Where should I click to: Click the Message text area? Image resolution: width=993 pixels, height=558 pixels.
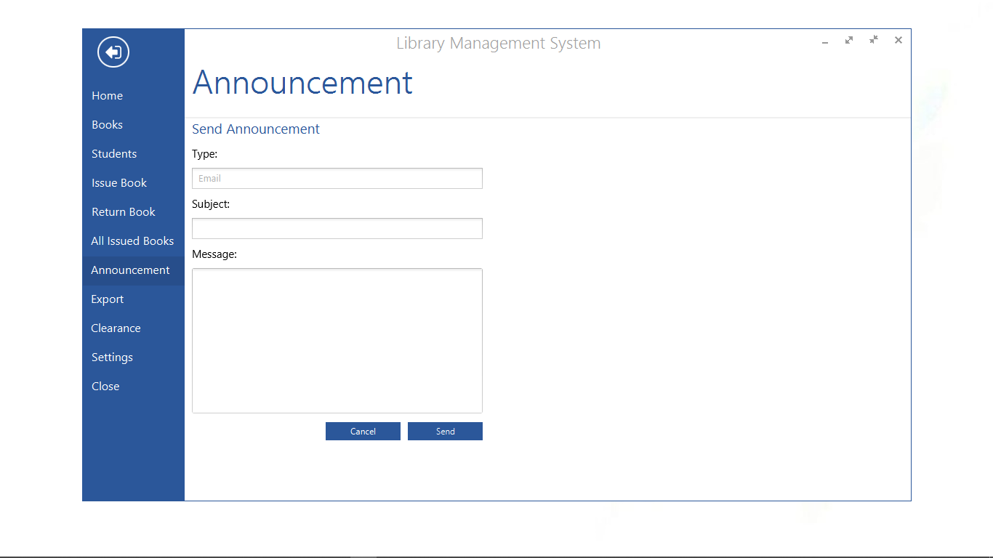click(337, 340)
